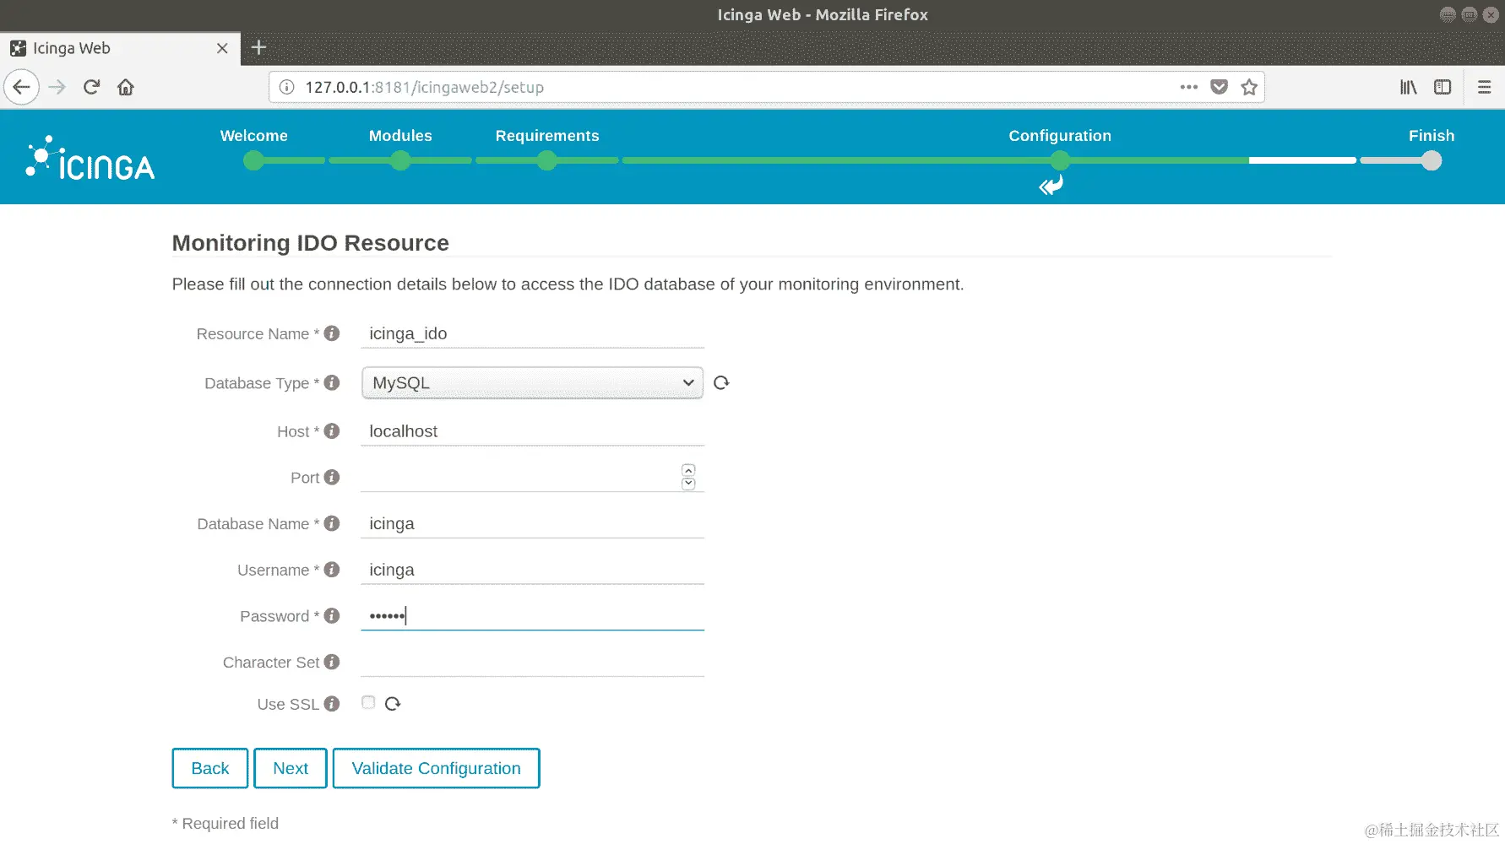The image size is (1505, 844).
Task: Click the Firefox back arrow button
Action: point(22,87)
